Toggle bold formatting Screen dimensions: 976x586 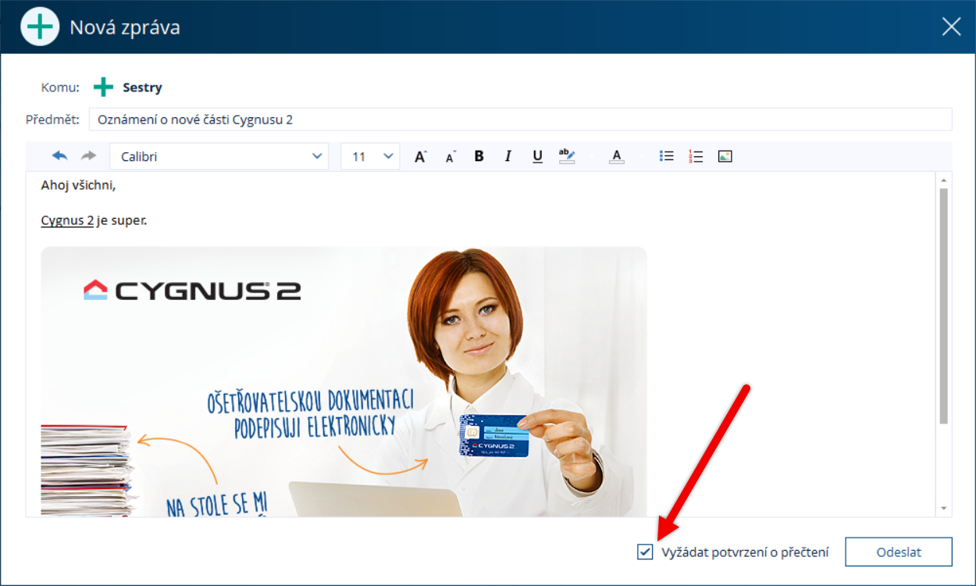[479, 156]
